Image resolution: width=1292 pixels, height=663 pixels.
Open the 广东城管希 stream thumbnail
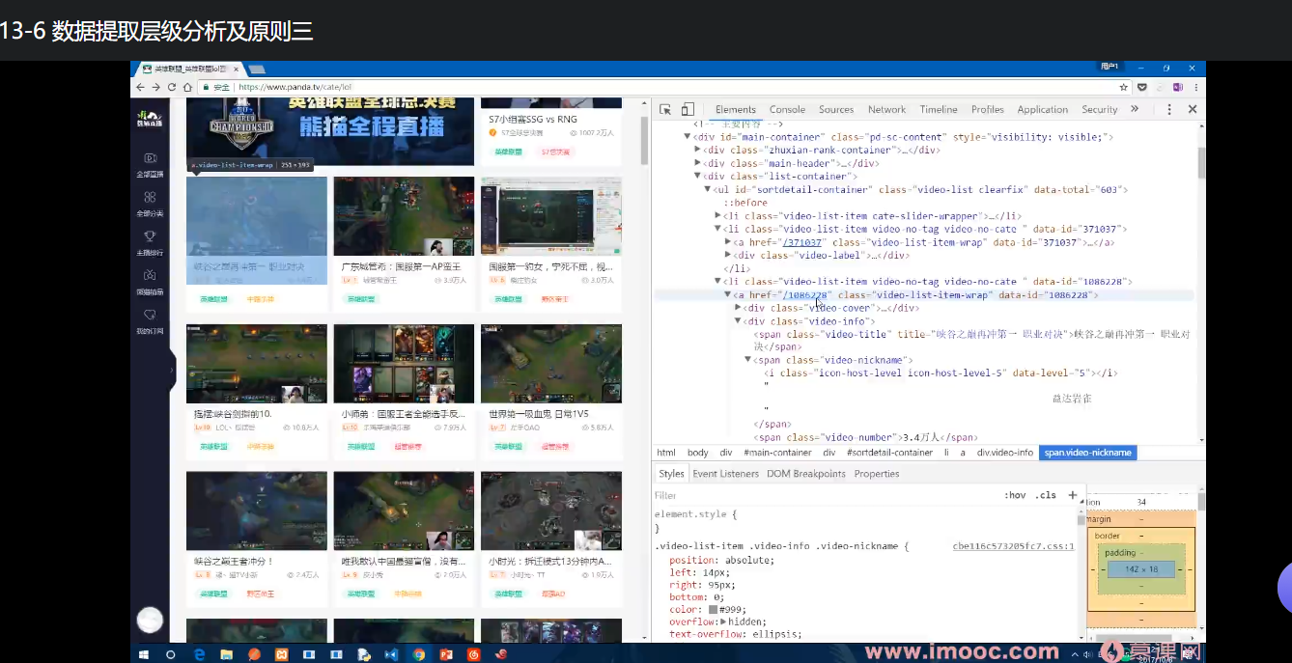[x=404, y=216]
